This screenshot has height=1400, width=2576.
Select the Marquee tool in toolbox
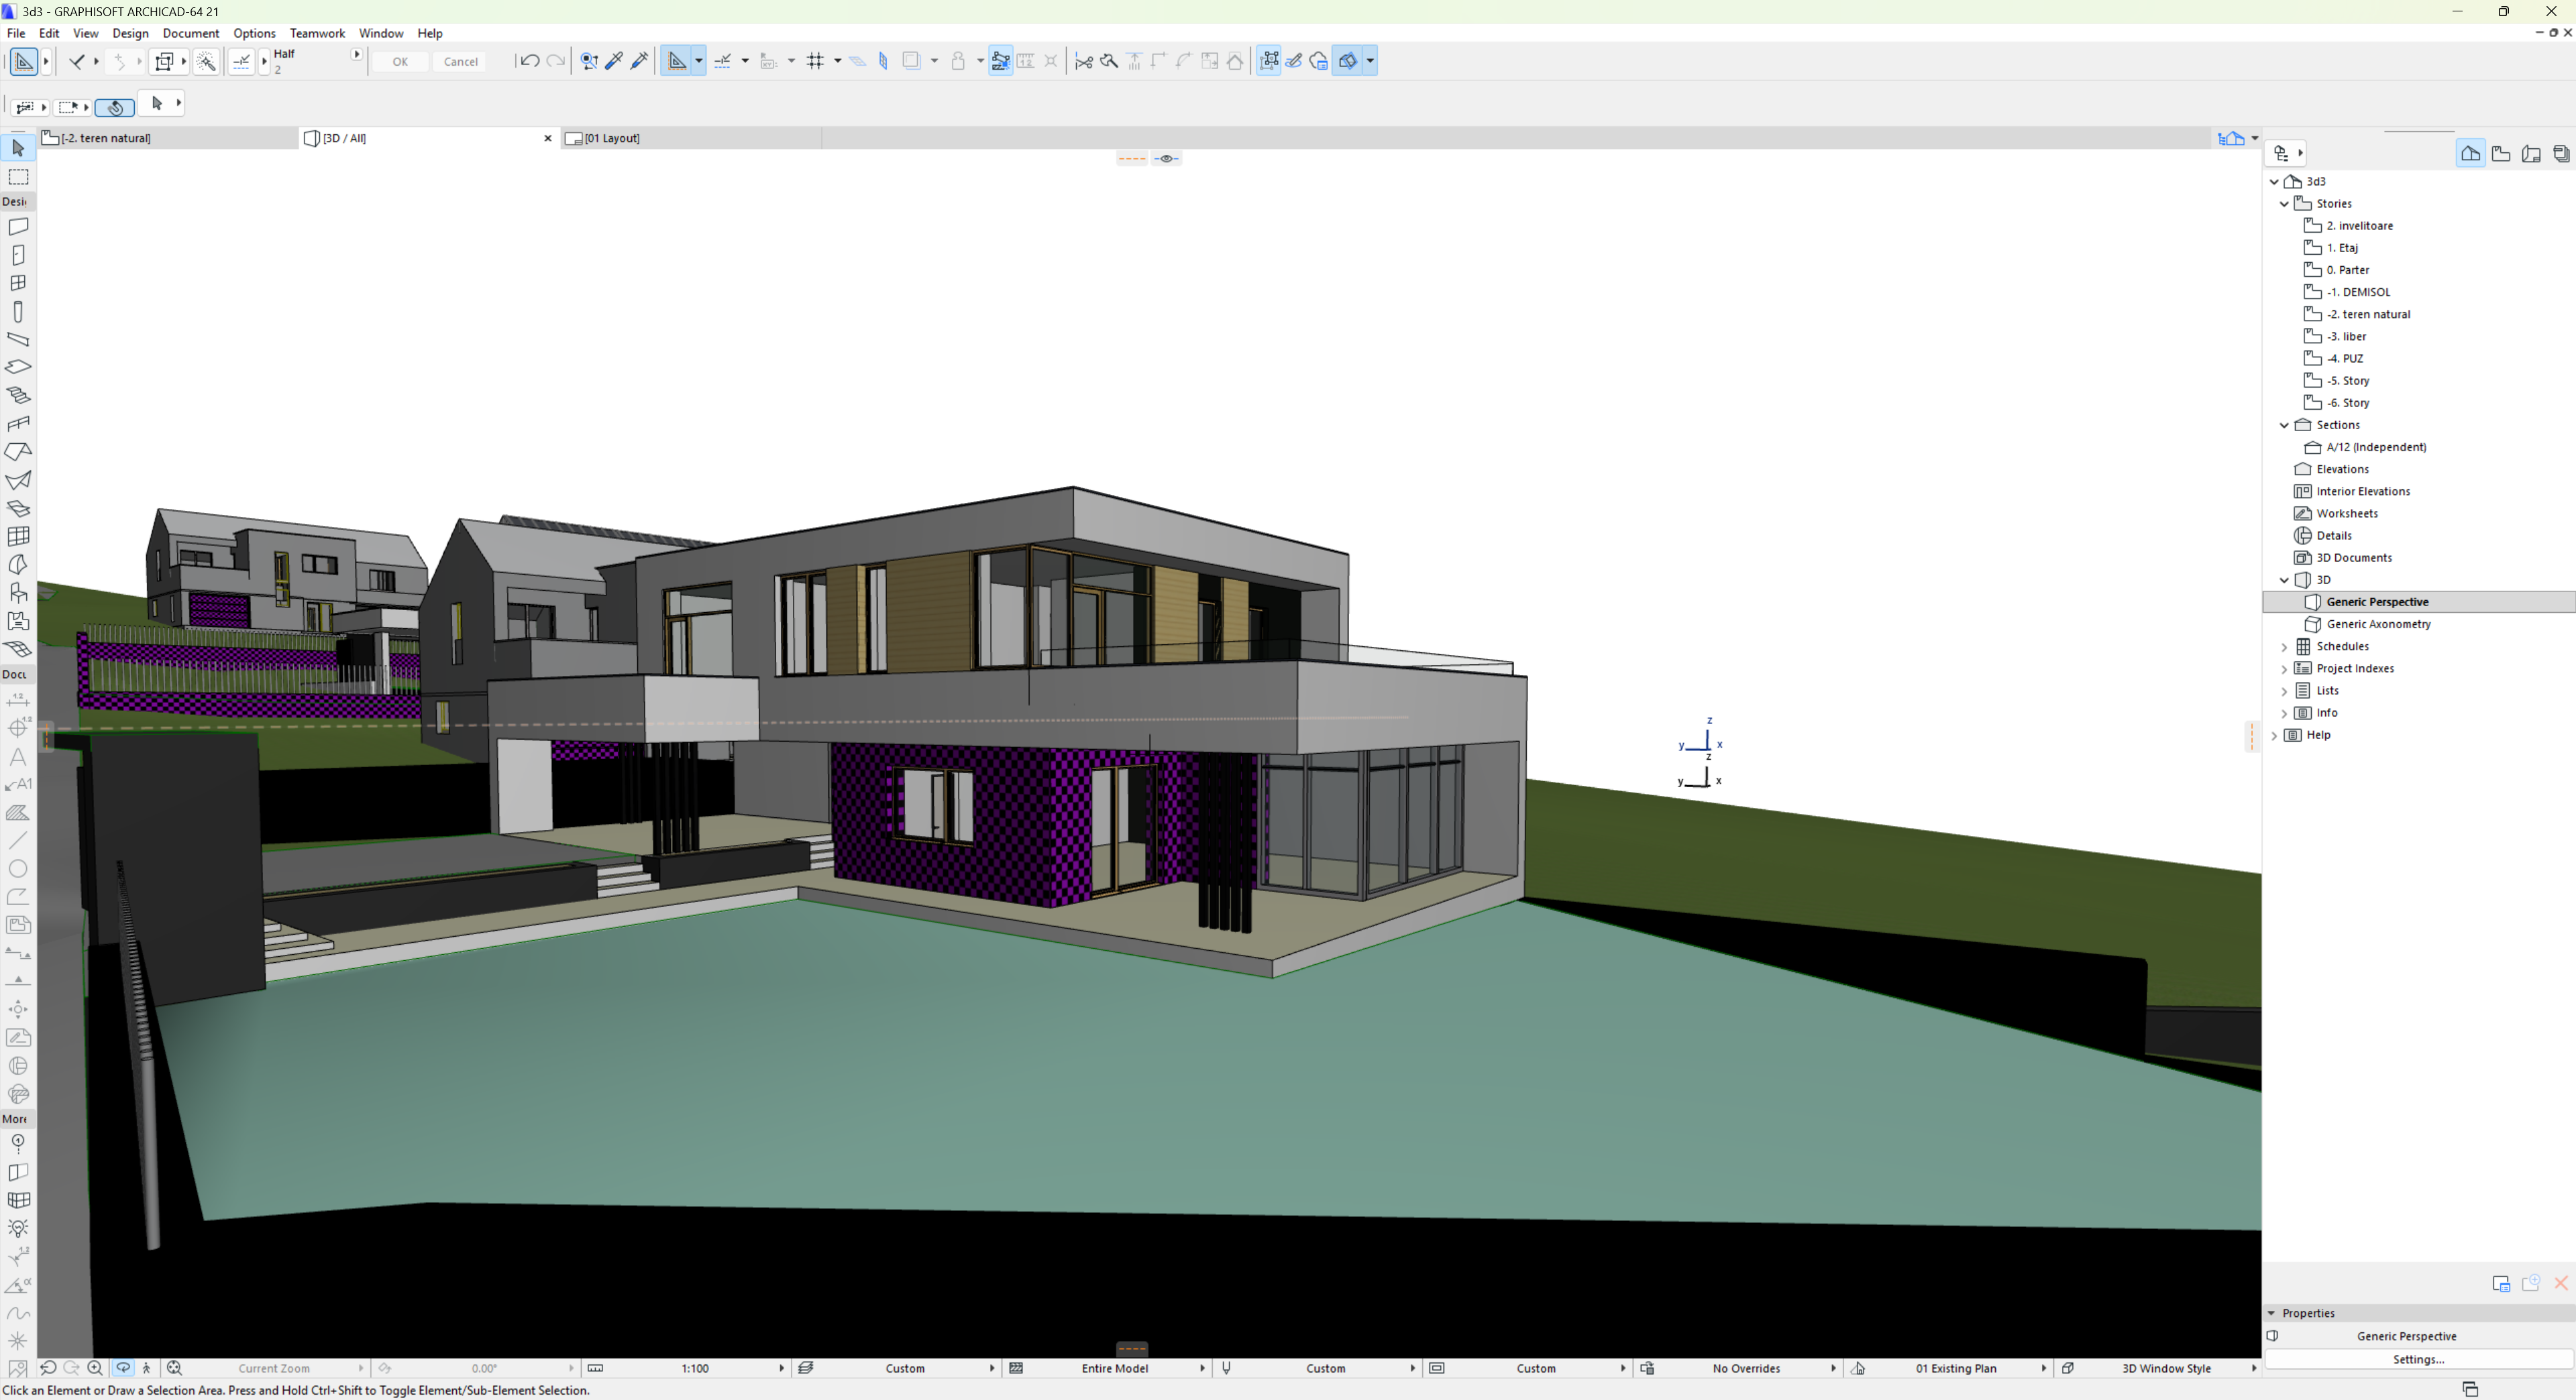point(18,177)
